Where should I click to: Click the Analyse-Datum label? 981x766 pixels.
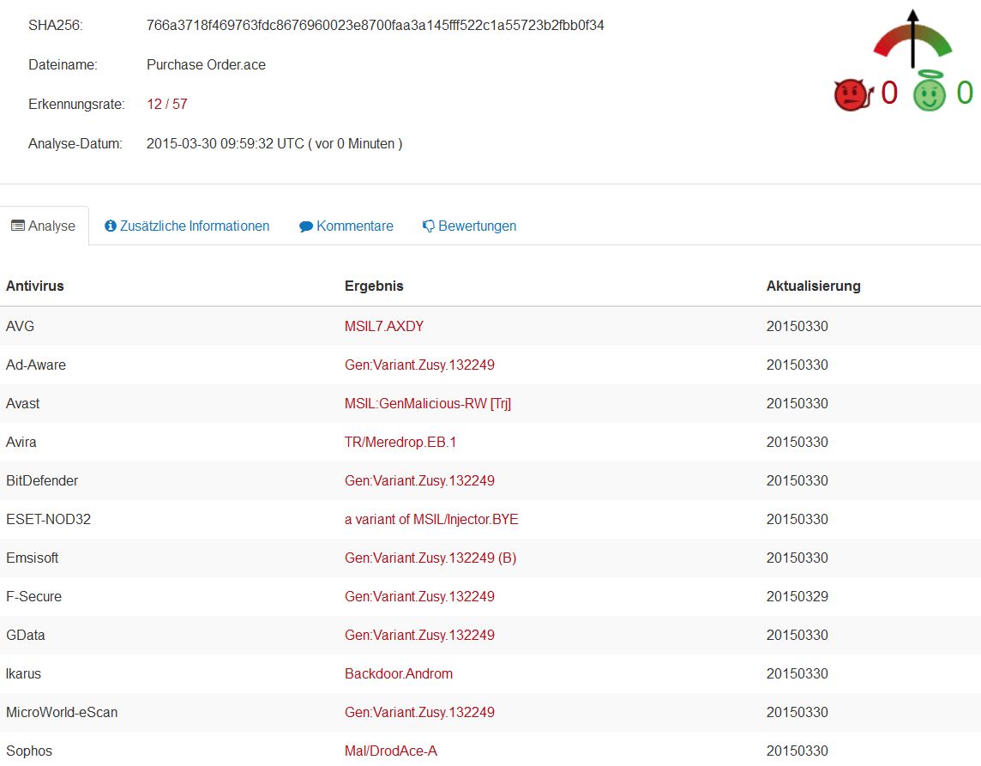coord(75,143)
